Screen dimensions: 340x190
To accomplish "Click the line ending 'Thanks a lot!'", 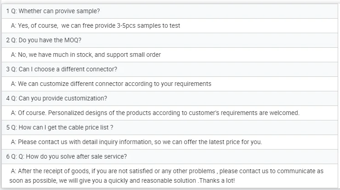I will click(122, 180).
